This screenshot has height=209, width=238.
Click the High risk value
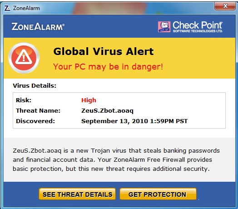point(89,100)
